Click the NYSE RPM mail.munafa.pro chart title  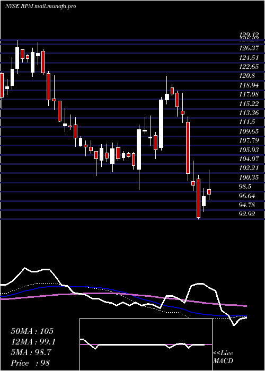[x=41, y=6]
